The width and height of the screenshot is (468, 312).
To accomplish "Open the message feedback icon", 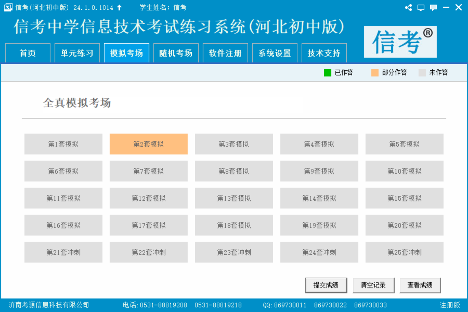I will tap(433, 7).
